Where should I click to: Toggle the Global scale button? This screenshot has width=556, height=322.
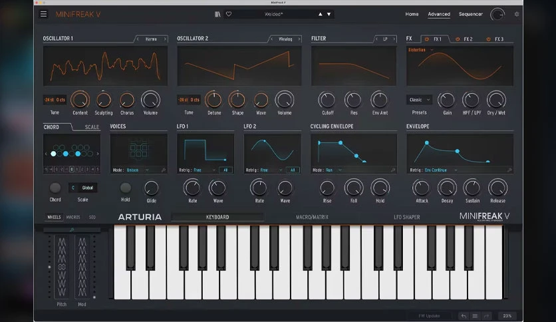click(x=88, y=188)
